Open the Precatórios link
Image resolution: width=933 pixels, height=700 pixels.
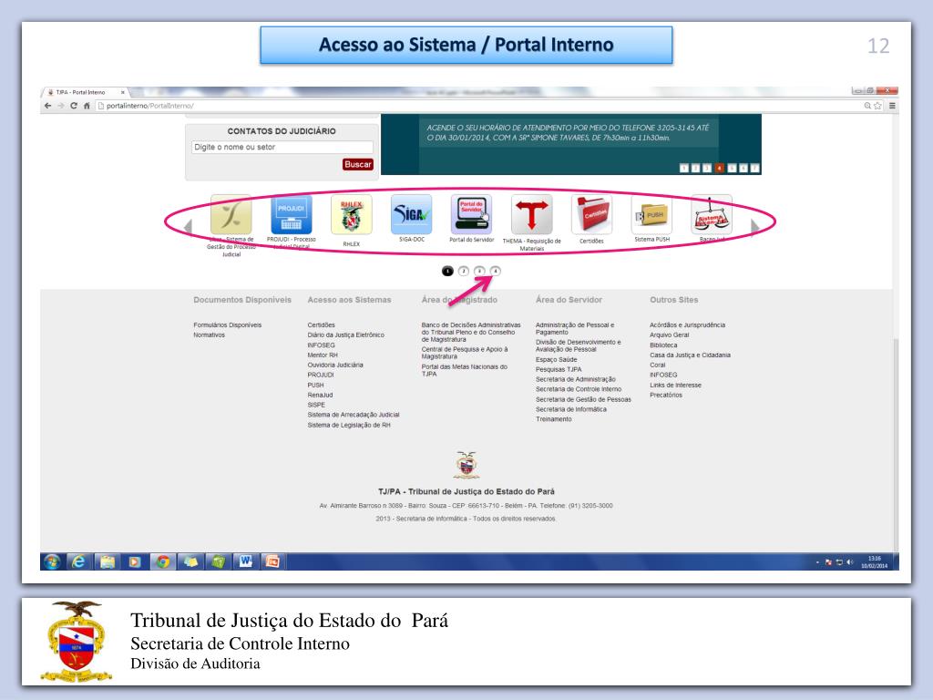666,395
